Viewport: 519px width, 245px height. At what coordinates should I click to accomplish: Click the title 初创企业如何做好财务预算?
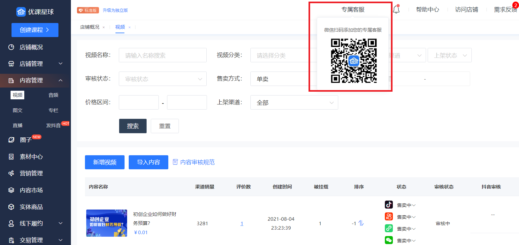coord(155,218)
